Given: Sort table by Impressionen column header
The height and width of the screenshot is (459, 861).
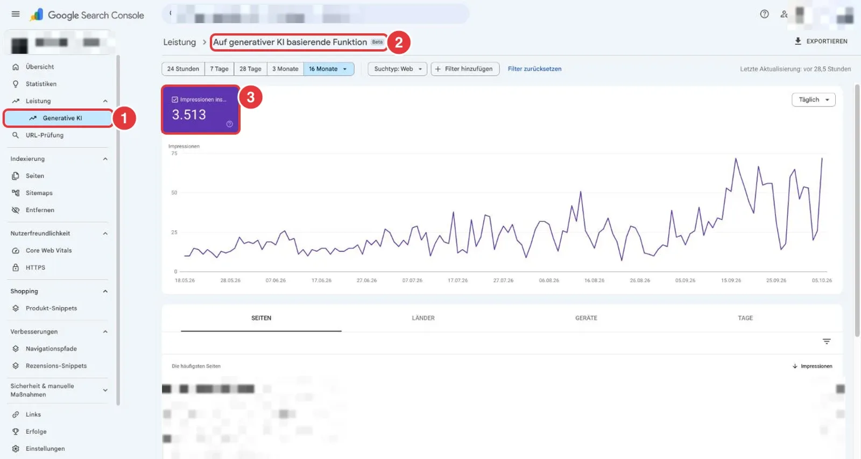Looking at the screenshot, I should 812,366.
